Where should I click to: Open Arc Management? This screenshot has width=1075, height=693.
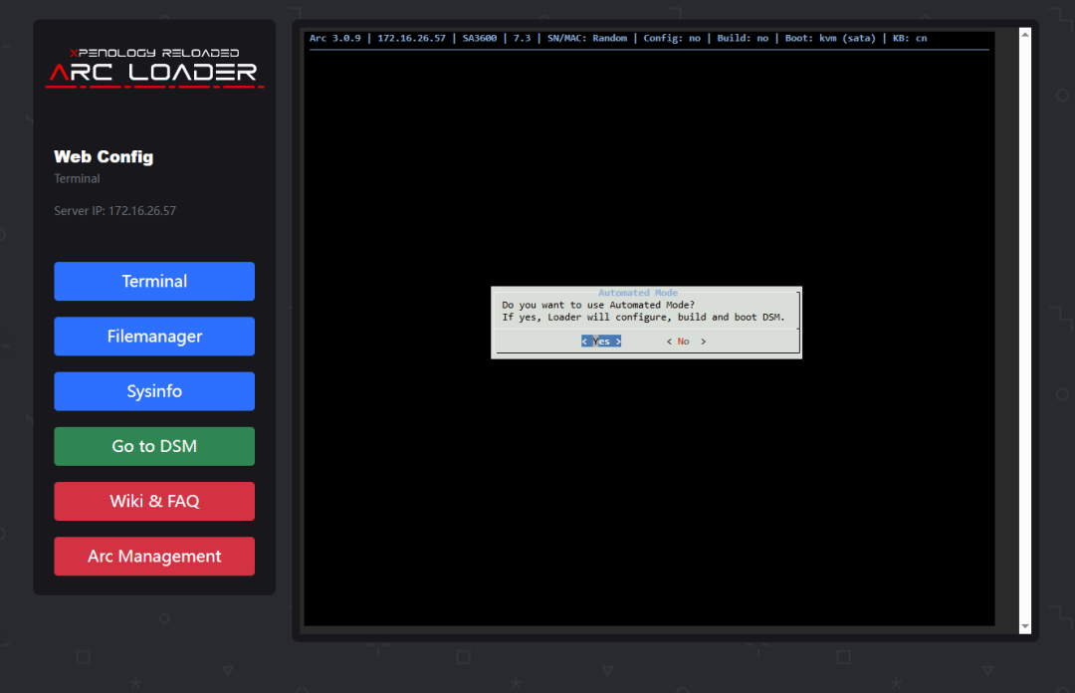pos(154,556)
